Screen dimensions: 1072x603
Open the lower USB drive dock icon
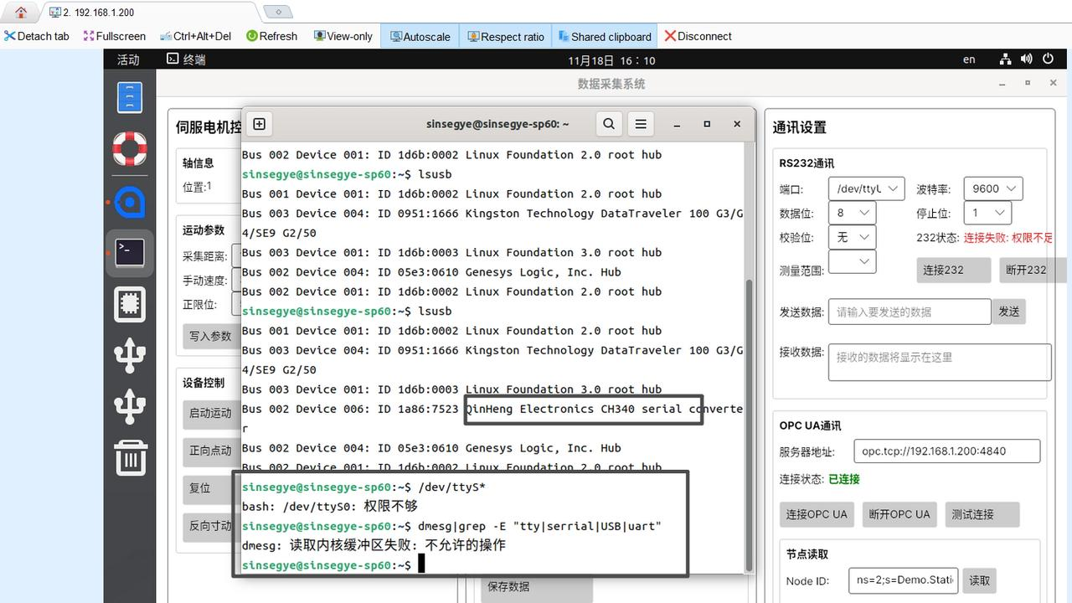(x=130, y=407)
